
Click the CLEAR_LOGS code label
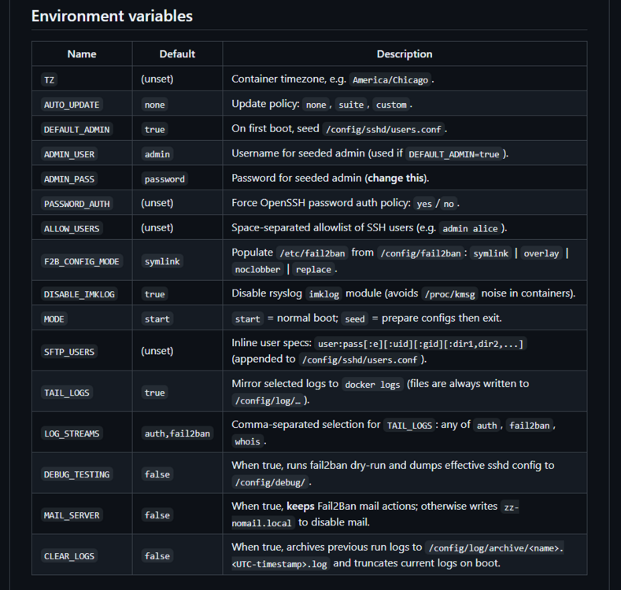coord(69,556)
